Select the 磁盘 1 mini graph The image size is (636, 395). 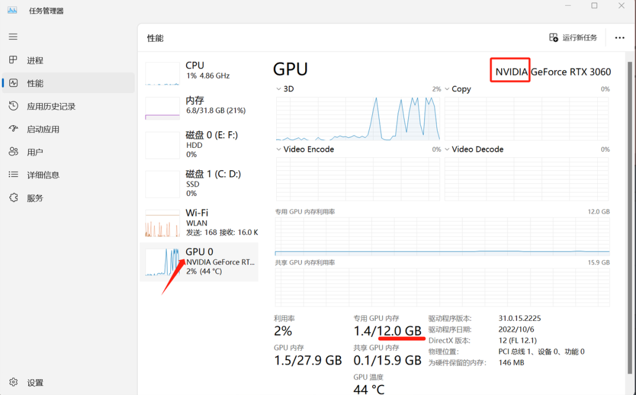(163, 184)
